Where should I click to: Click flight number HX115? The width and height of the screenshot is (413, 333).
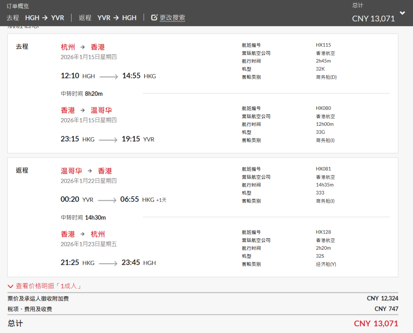(x=323, y=45)
